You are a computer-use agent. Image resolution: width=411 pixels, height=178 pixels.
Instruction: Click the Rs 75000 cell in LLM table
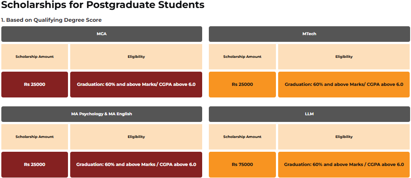click(242, 164)
